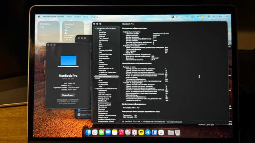
Task: Open Messages app in the Dock
Action: point(102,132)
